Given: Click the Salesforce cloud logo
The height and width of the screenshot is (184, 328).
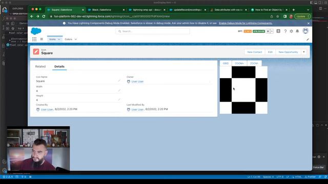Looking at the screenshot, I should (x=36, y=31).
